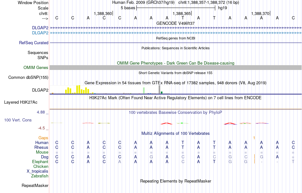Screen dimensions: 302x193
Task: Open the OMIM Gene Phenotypes track title
Action: [x=175, y=63]
